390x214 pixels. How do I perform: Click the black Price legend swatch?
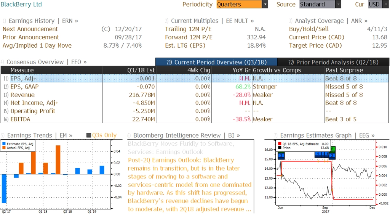point(280,148)
